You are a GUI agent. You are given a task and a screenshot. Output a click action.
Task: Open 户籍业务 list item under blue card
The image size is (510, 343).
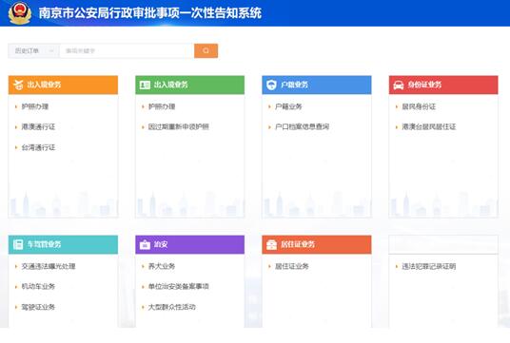click(288, 106)
